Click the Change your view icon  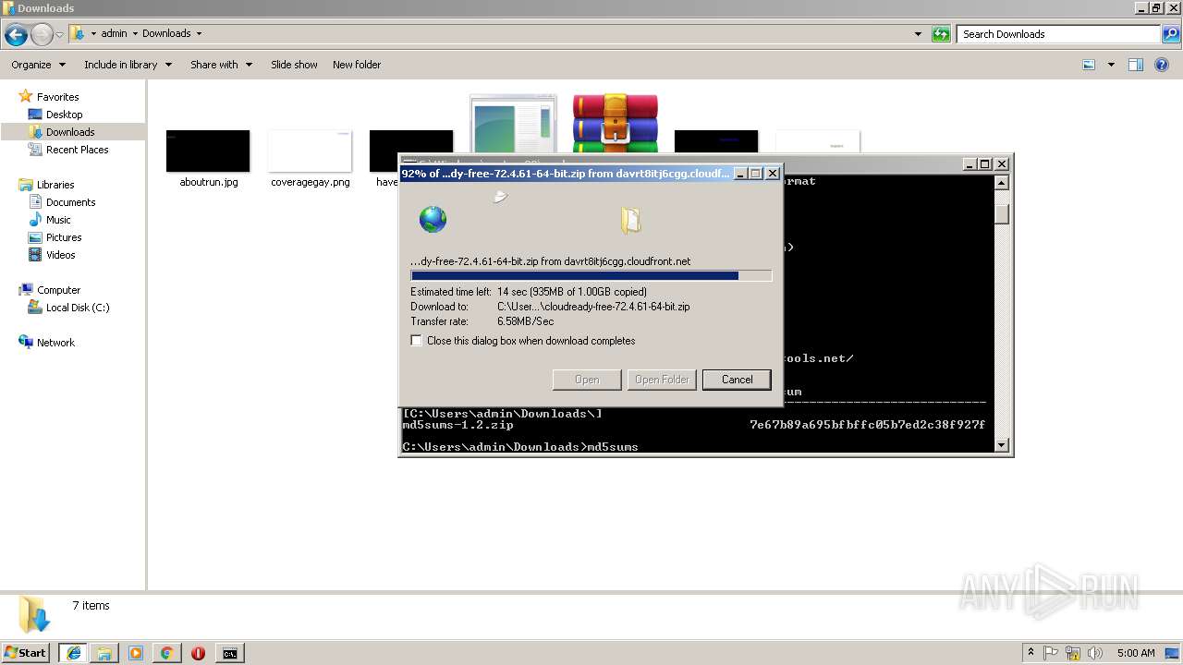[1089, 65]
